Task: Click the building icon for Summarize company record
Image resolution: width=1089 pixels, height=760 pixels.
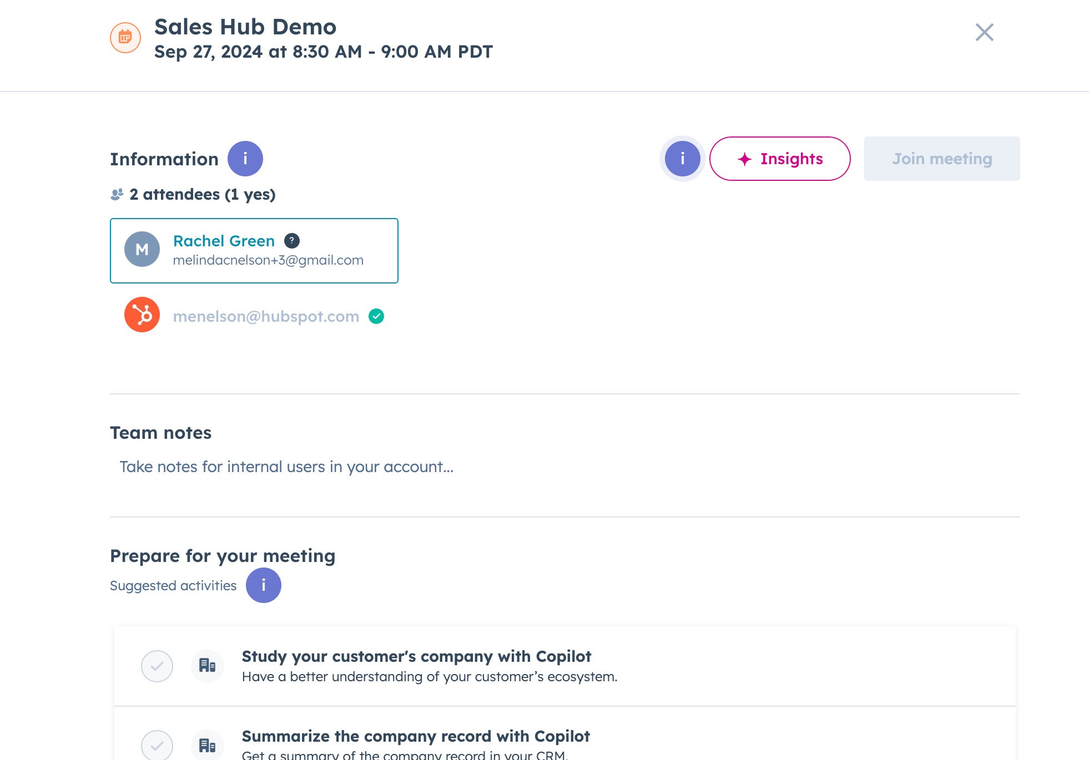Action: point(207,745)
